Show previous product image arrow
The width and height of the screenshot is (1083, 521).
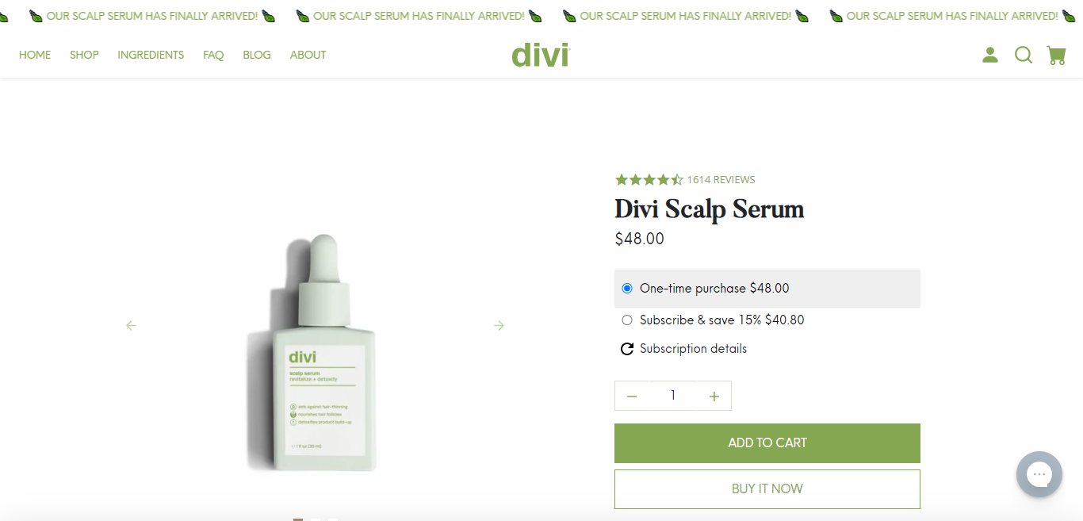point(132,325)
